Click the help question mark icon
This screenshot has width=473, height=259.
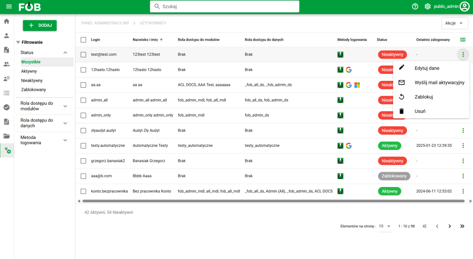click(415, 6)
